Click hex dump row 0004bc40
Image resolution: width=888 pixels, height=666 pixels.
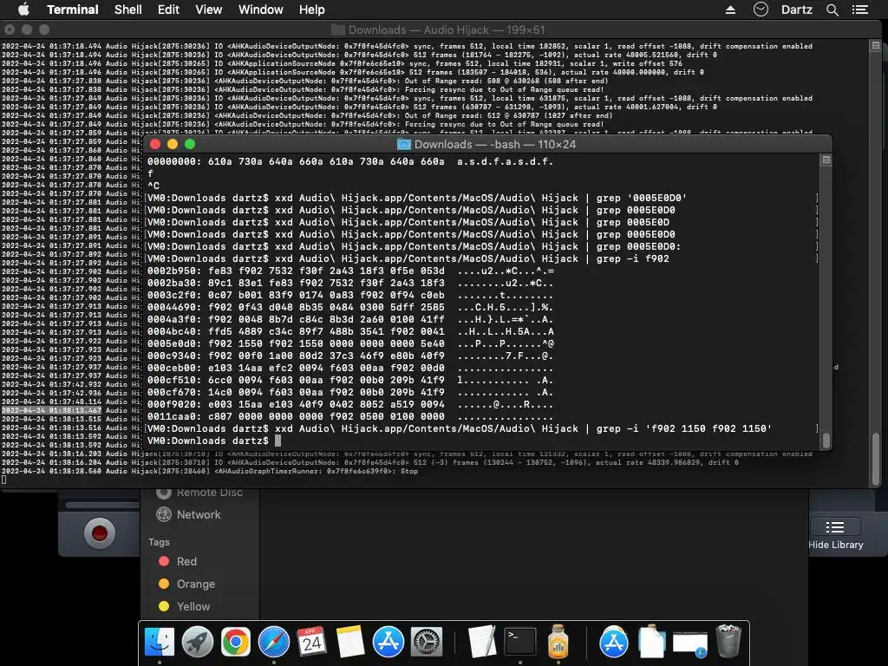pos(350,331)
